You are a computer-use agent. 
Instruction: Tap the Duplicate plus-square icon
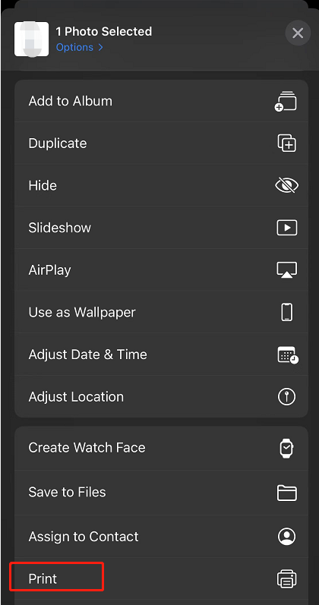pyautogui.click(x=287, y=143)
